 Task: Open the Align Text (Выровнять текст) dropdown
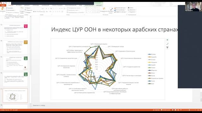(x=73, y=10)
